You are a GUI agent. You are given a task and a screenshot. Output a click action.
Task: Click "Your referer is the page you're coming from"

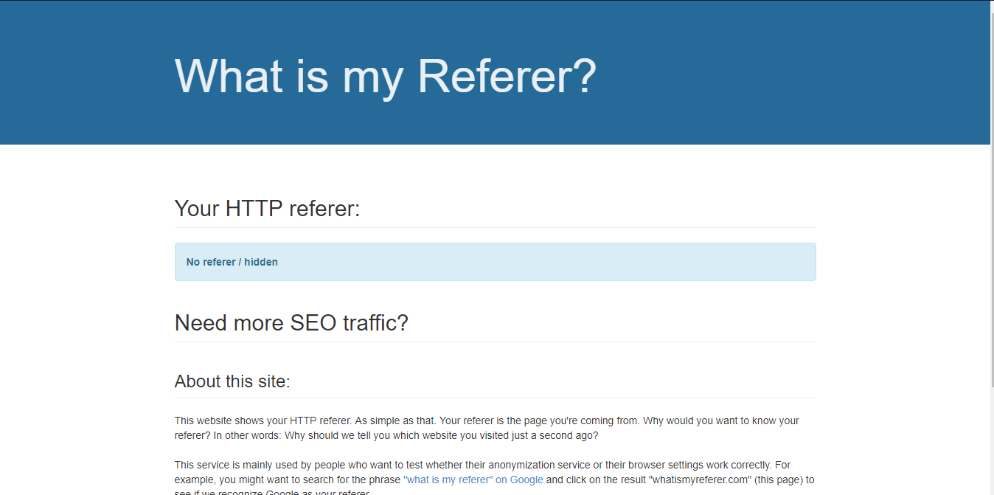click(x=538, y=420)
